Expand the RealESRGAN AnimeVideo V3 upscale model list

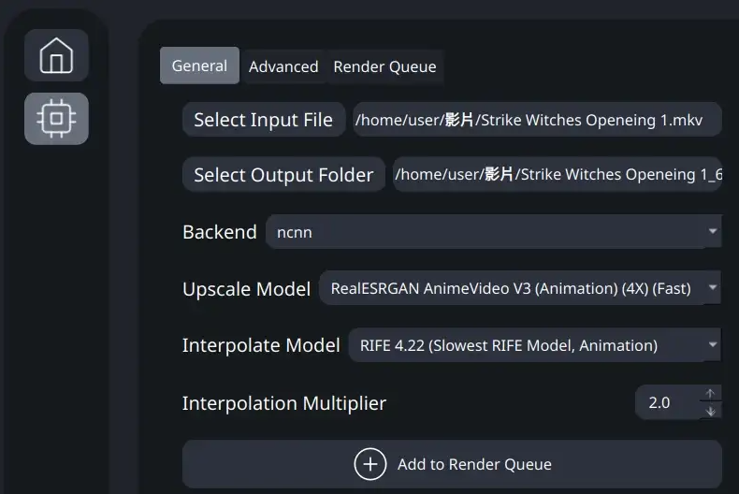(520, 287)
